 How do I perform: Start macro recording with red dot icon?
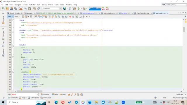point(70,17)
